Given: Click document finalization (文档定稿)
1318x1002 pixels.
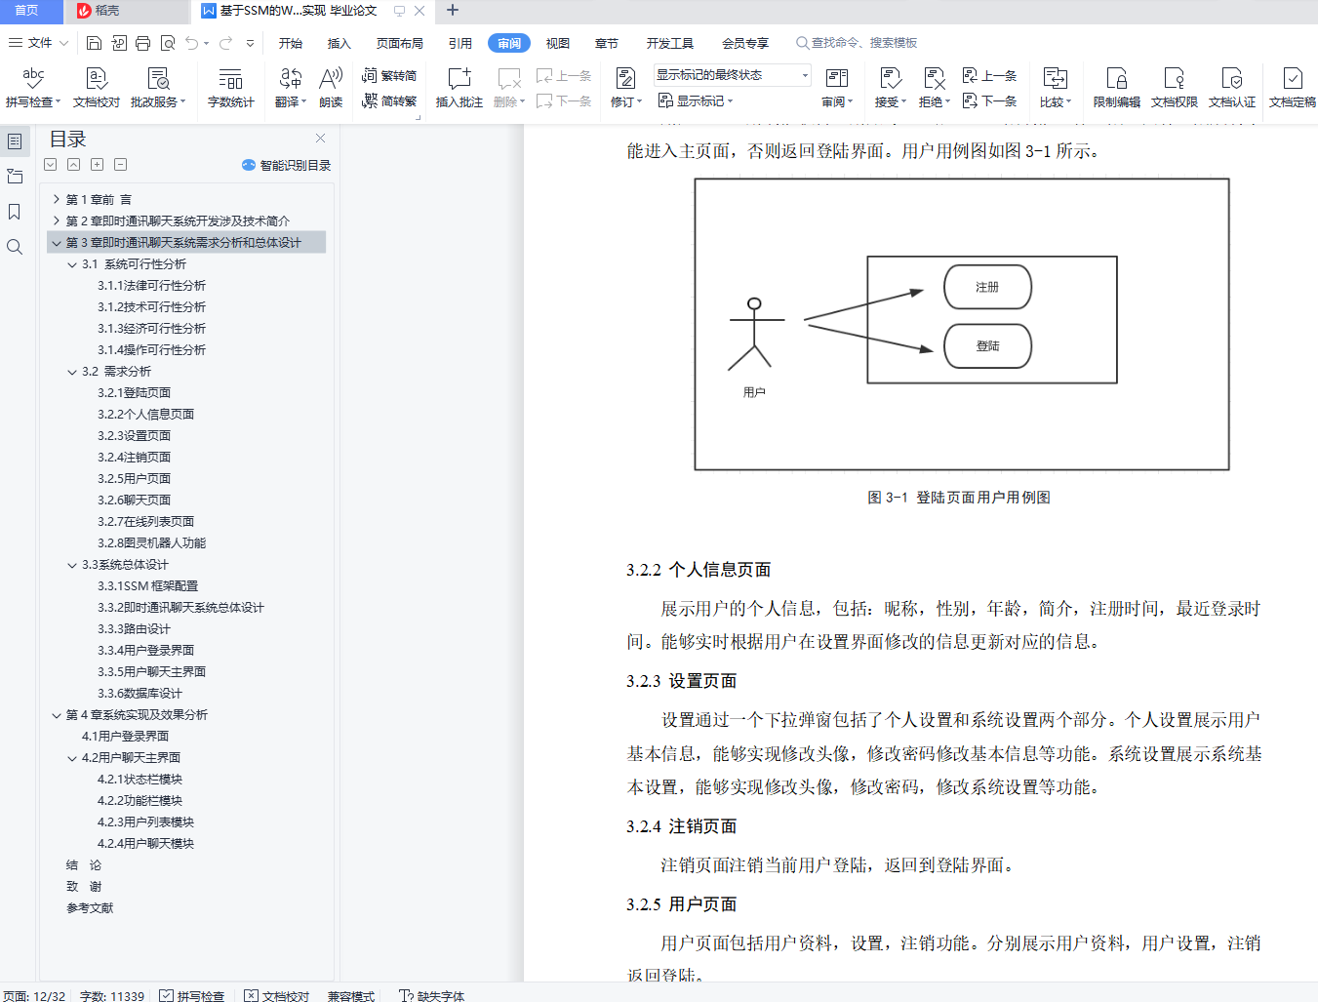Looking at the screenshot, I should (1292, 87).
